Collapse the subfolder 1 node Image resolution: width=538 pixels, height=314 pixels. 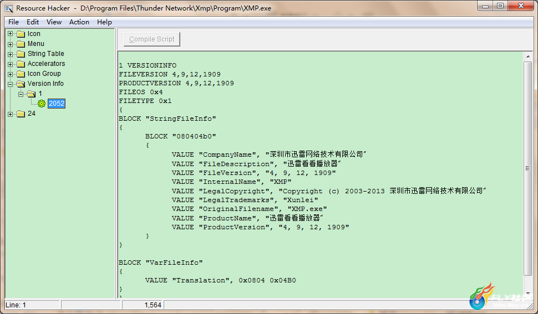[21, 94]
